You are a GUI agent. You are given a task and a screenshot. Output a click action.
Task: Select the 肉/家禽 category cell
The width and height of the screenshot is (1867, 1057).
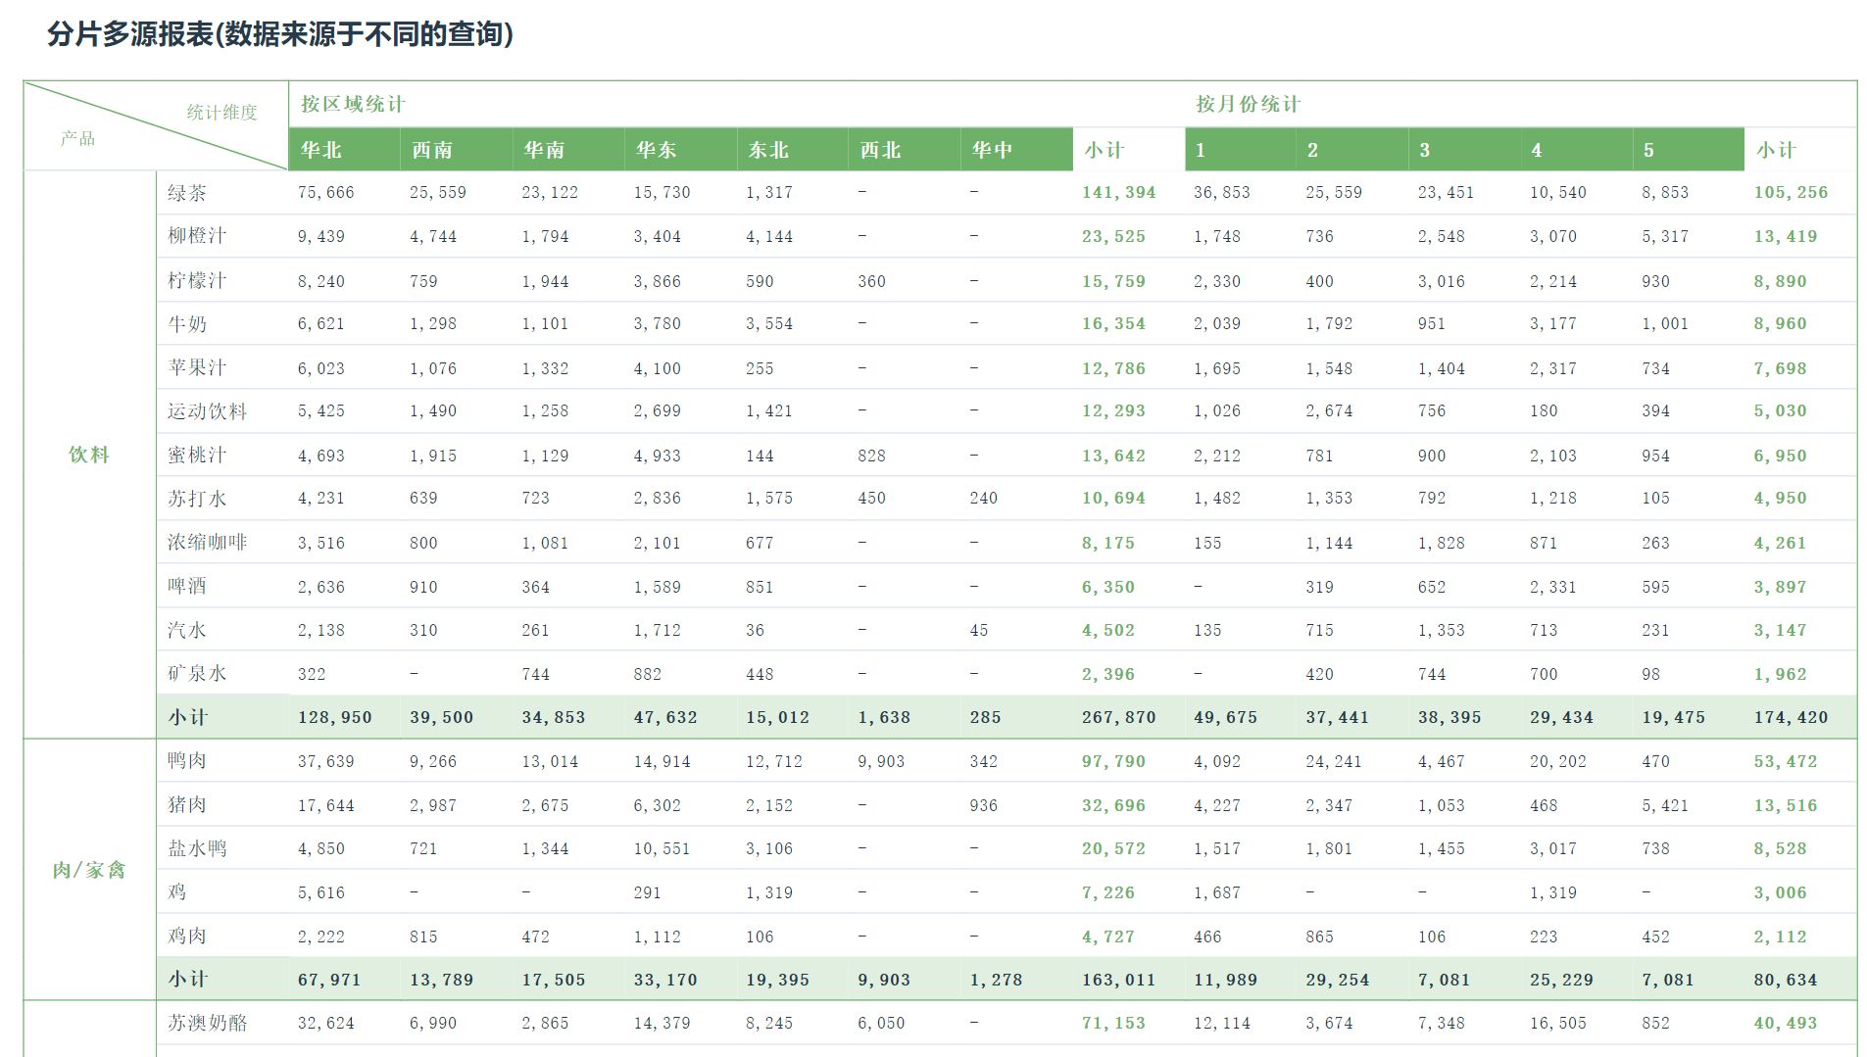point(89,870)
